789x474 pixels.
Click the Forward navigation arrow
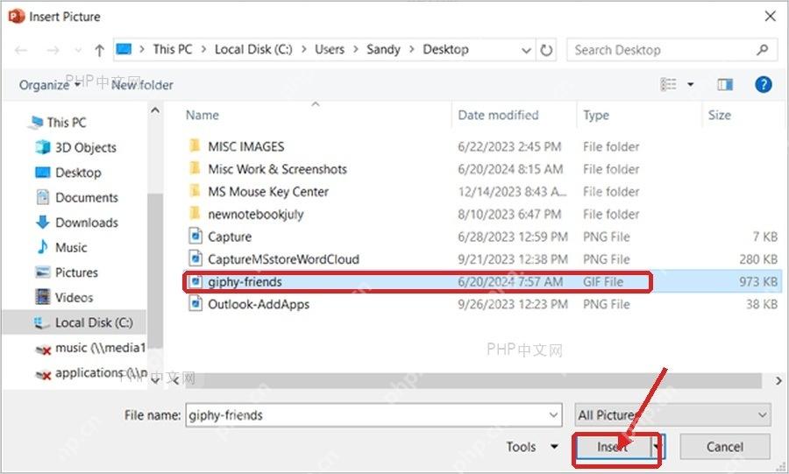53,50
